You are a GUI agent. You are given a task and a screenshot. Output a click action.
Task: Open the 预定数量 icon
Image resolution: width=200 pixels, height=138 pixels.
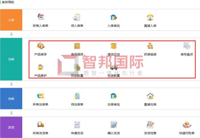(77, 67)
